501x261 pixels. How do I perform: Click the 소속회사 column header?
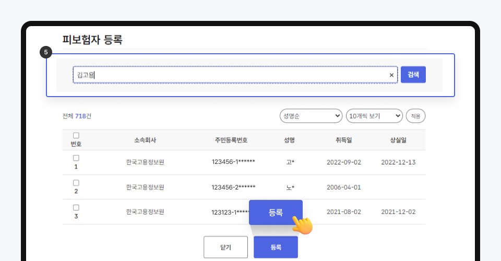coord(145,140)
